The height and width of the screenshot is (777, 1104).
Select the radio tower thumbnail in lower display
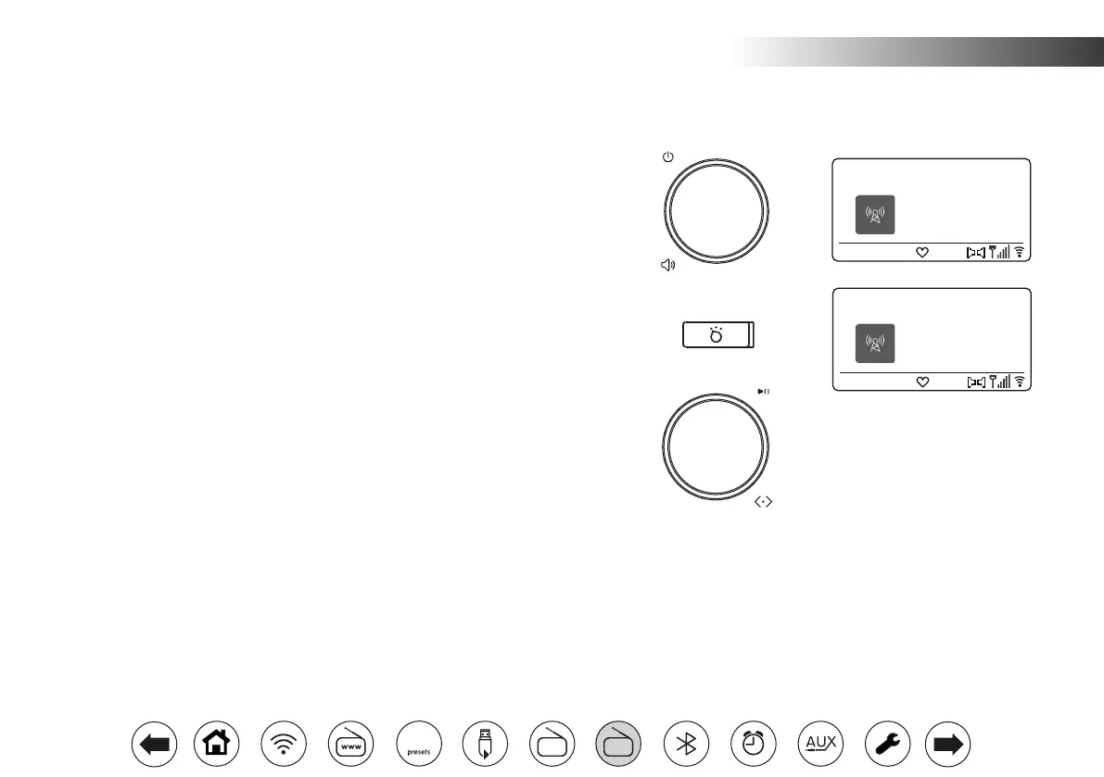pyautogui.click(x=875, y=344)
